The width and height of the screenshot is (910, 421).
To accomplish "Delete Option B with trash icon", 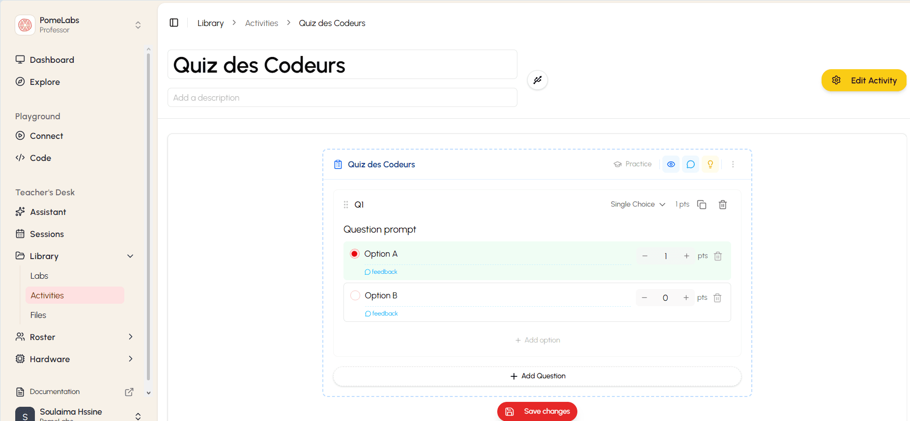I will [x=717, y=298].
